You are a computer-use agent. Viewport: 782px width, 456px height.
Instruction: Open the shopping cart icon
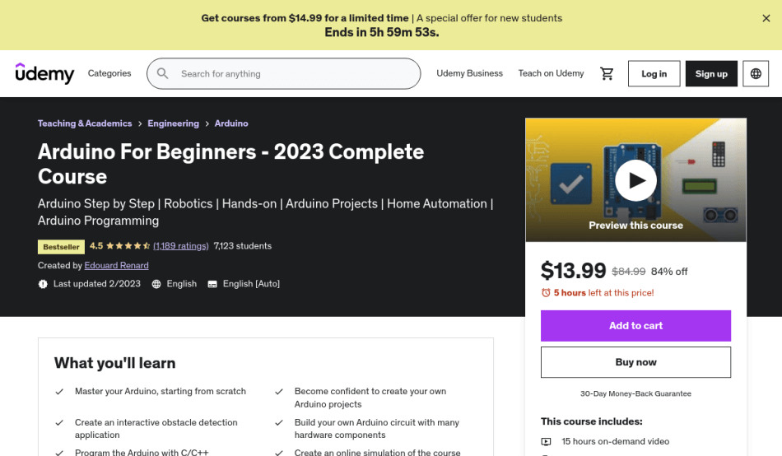pyautogui.click(x=607, y=73)
